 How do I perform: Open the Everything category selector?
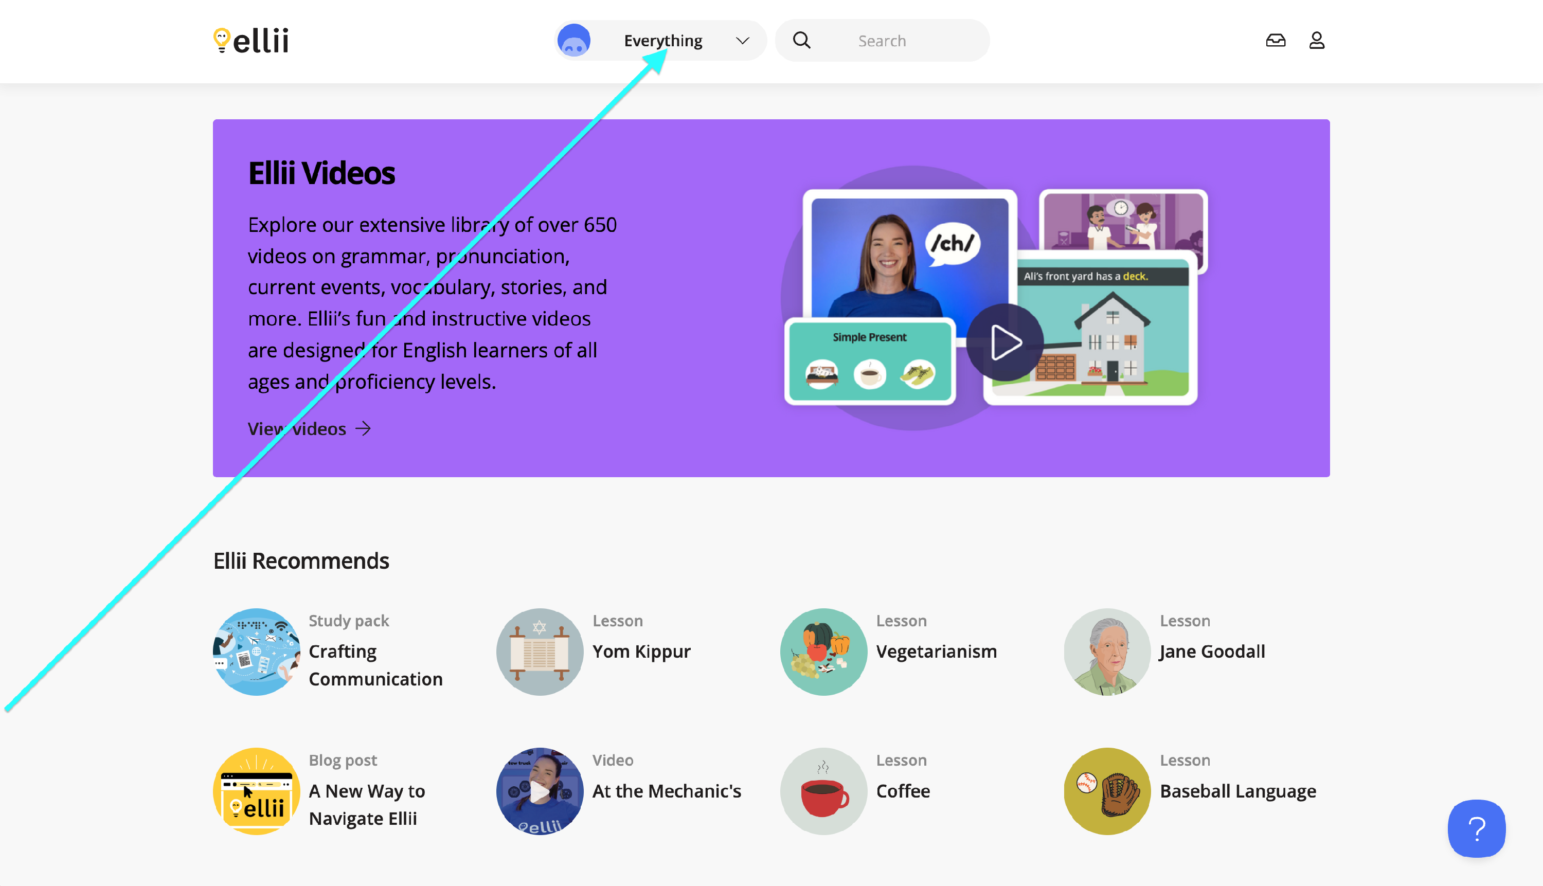[663, 41]
